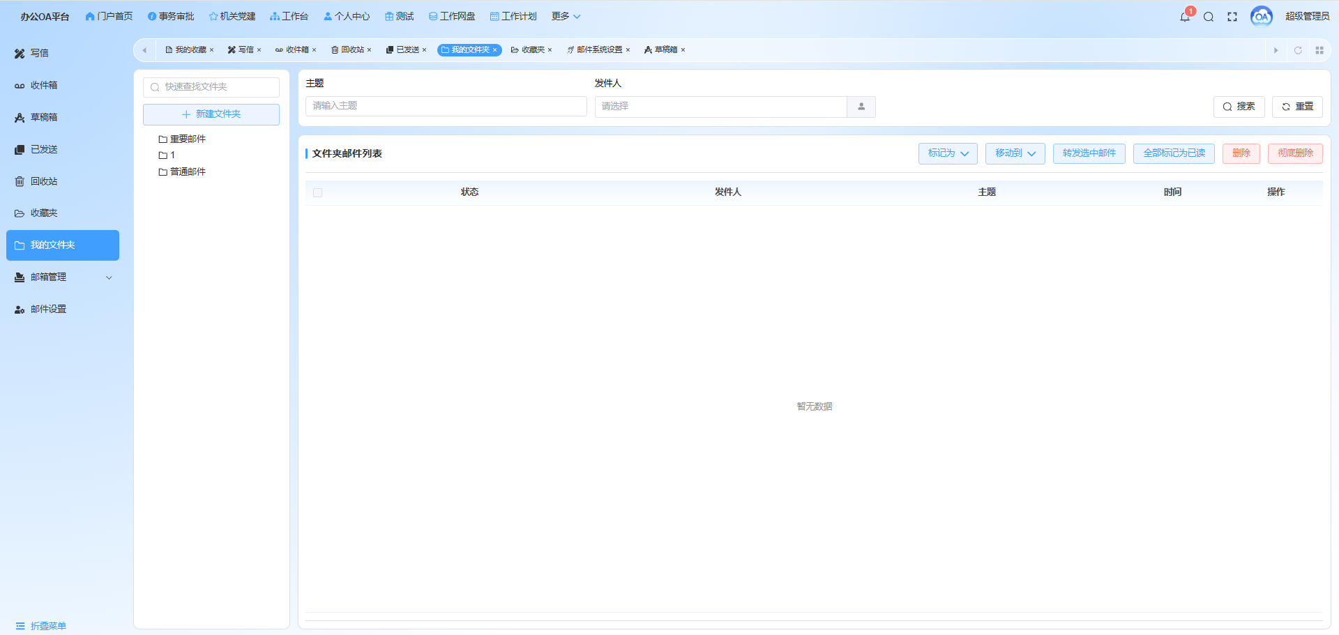The height and width of the screenshot is (635, 1339).
Task: Open the notification bell icon
Action: (1185, 17)
